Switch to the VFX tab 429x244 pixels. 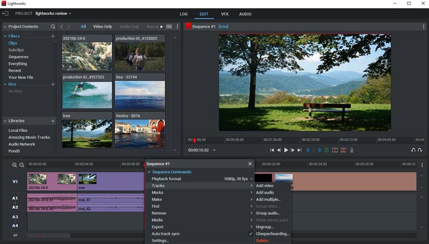(225, 14)
